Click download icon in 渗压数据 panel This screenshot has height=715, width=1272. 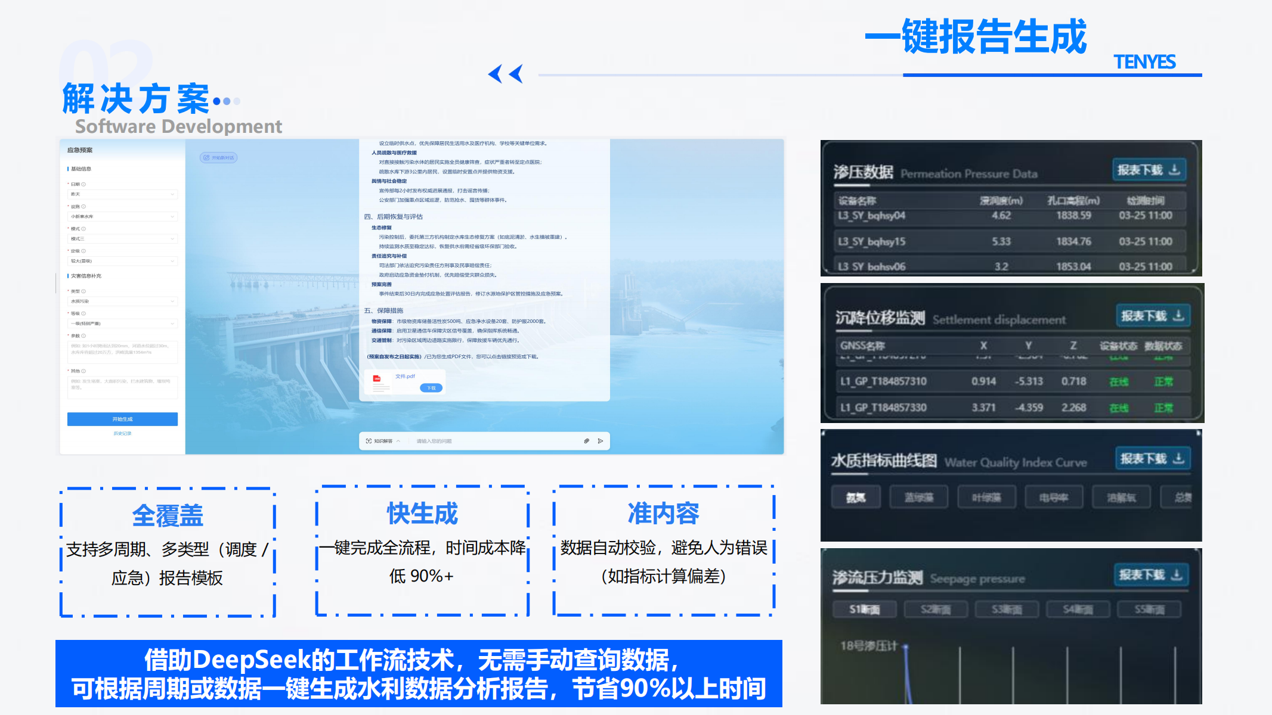click(1174, 170)
